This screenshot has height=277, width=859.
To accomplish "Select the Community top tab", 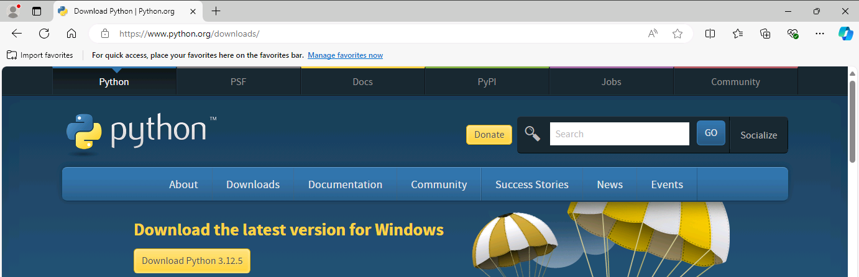I will tap(736, 81).
